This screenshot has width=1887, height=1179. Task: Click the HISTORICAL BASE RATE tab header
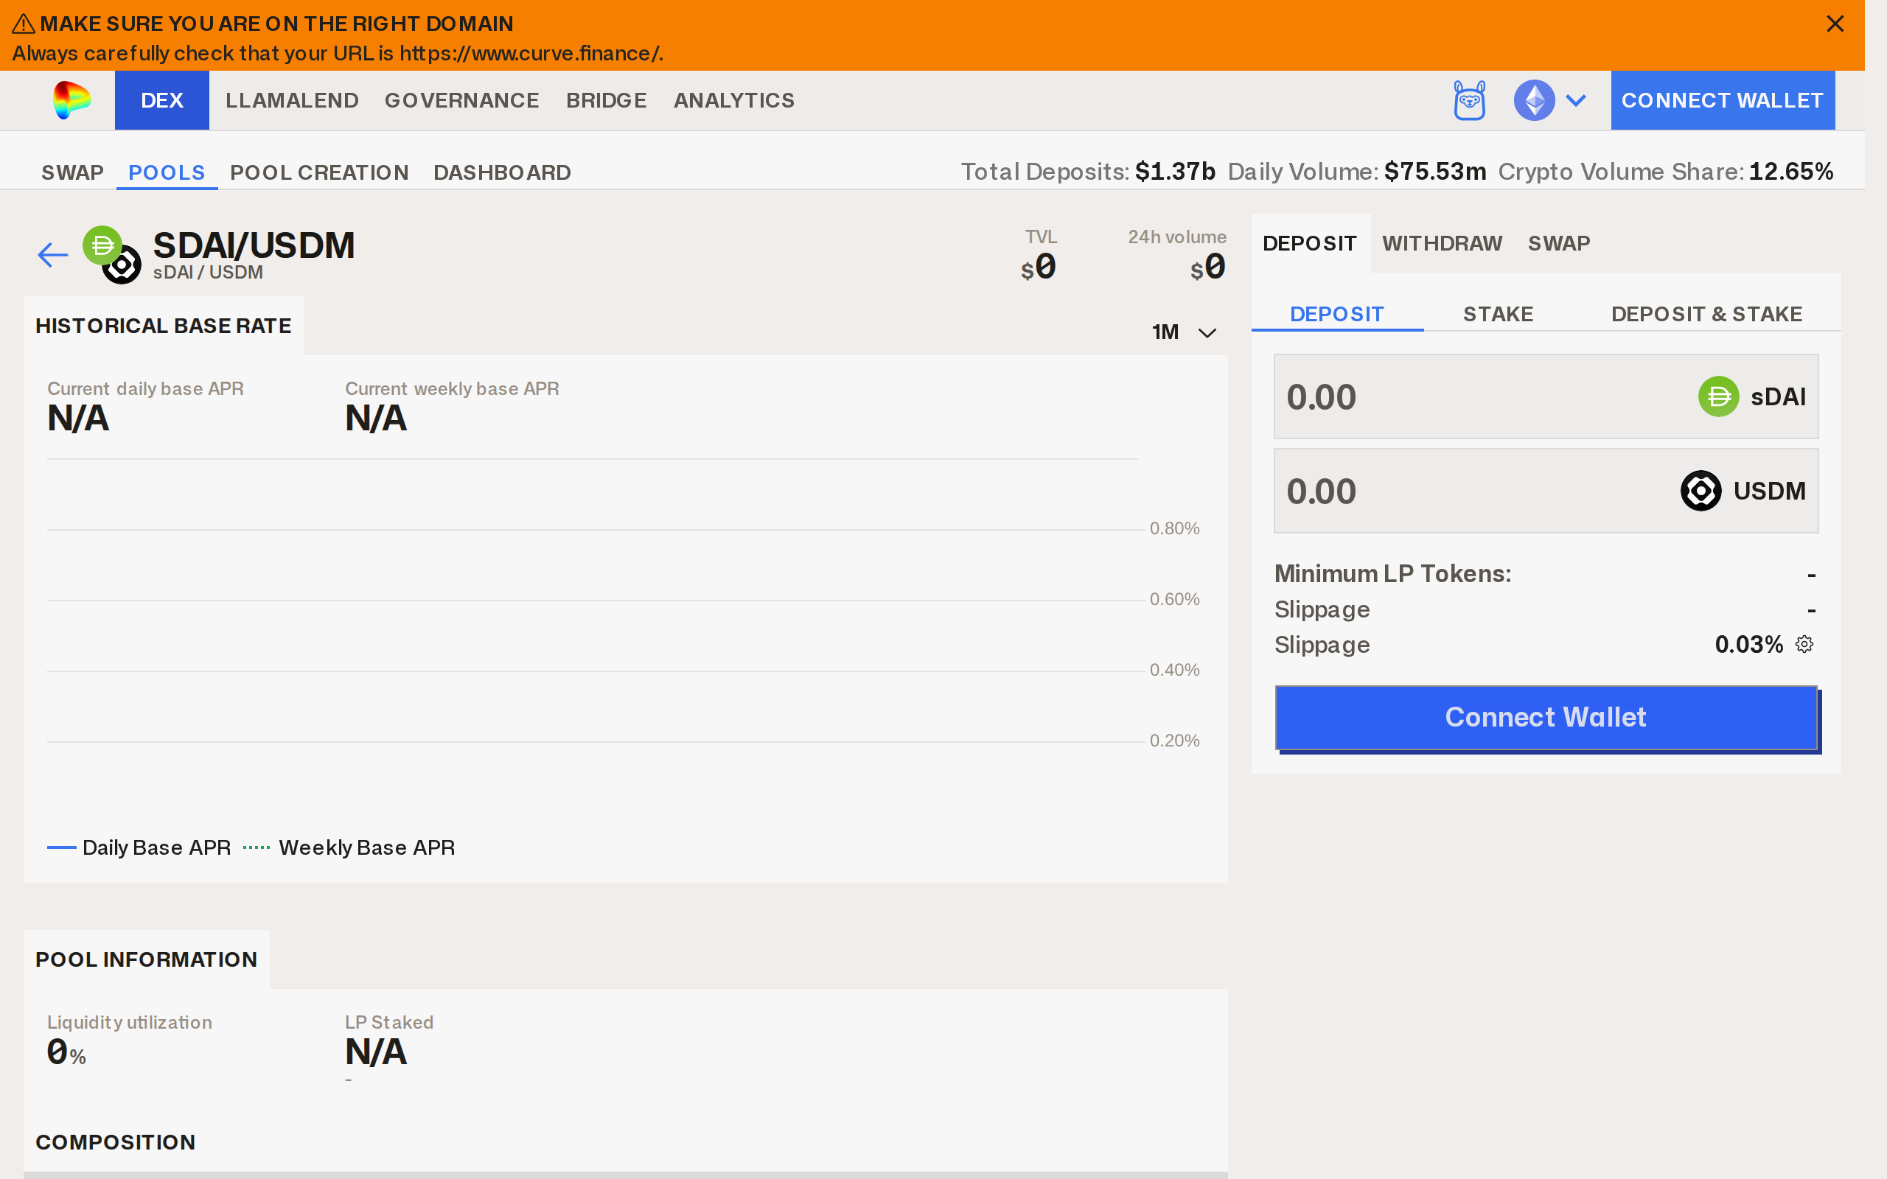[x=164, y=326]
